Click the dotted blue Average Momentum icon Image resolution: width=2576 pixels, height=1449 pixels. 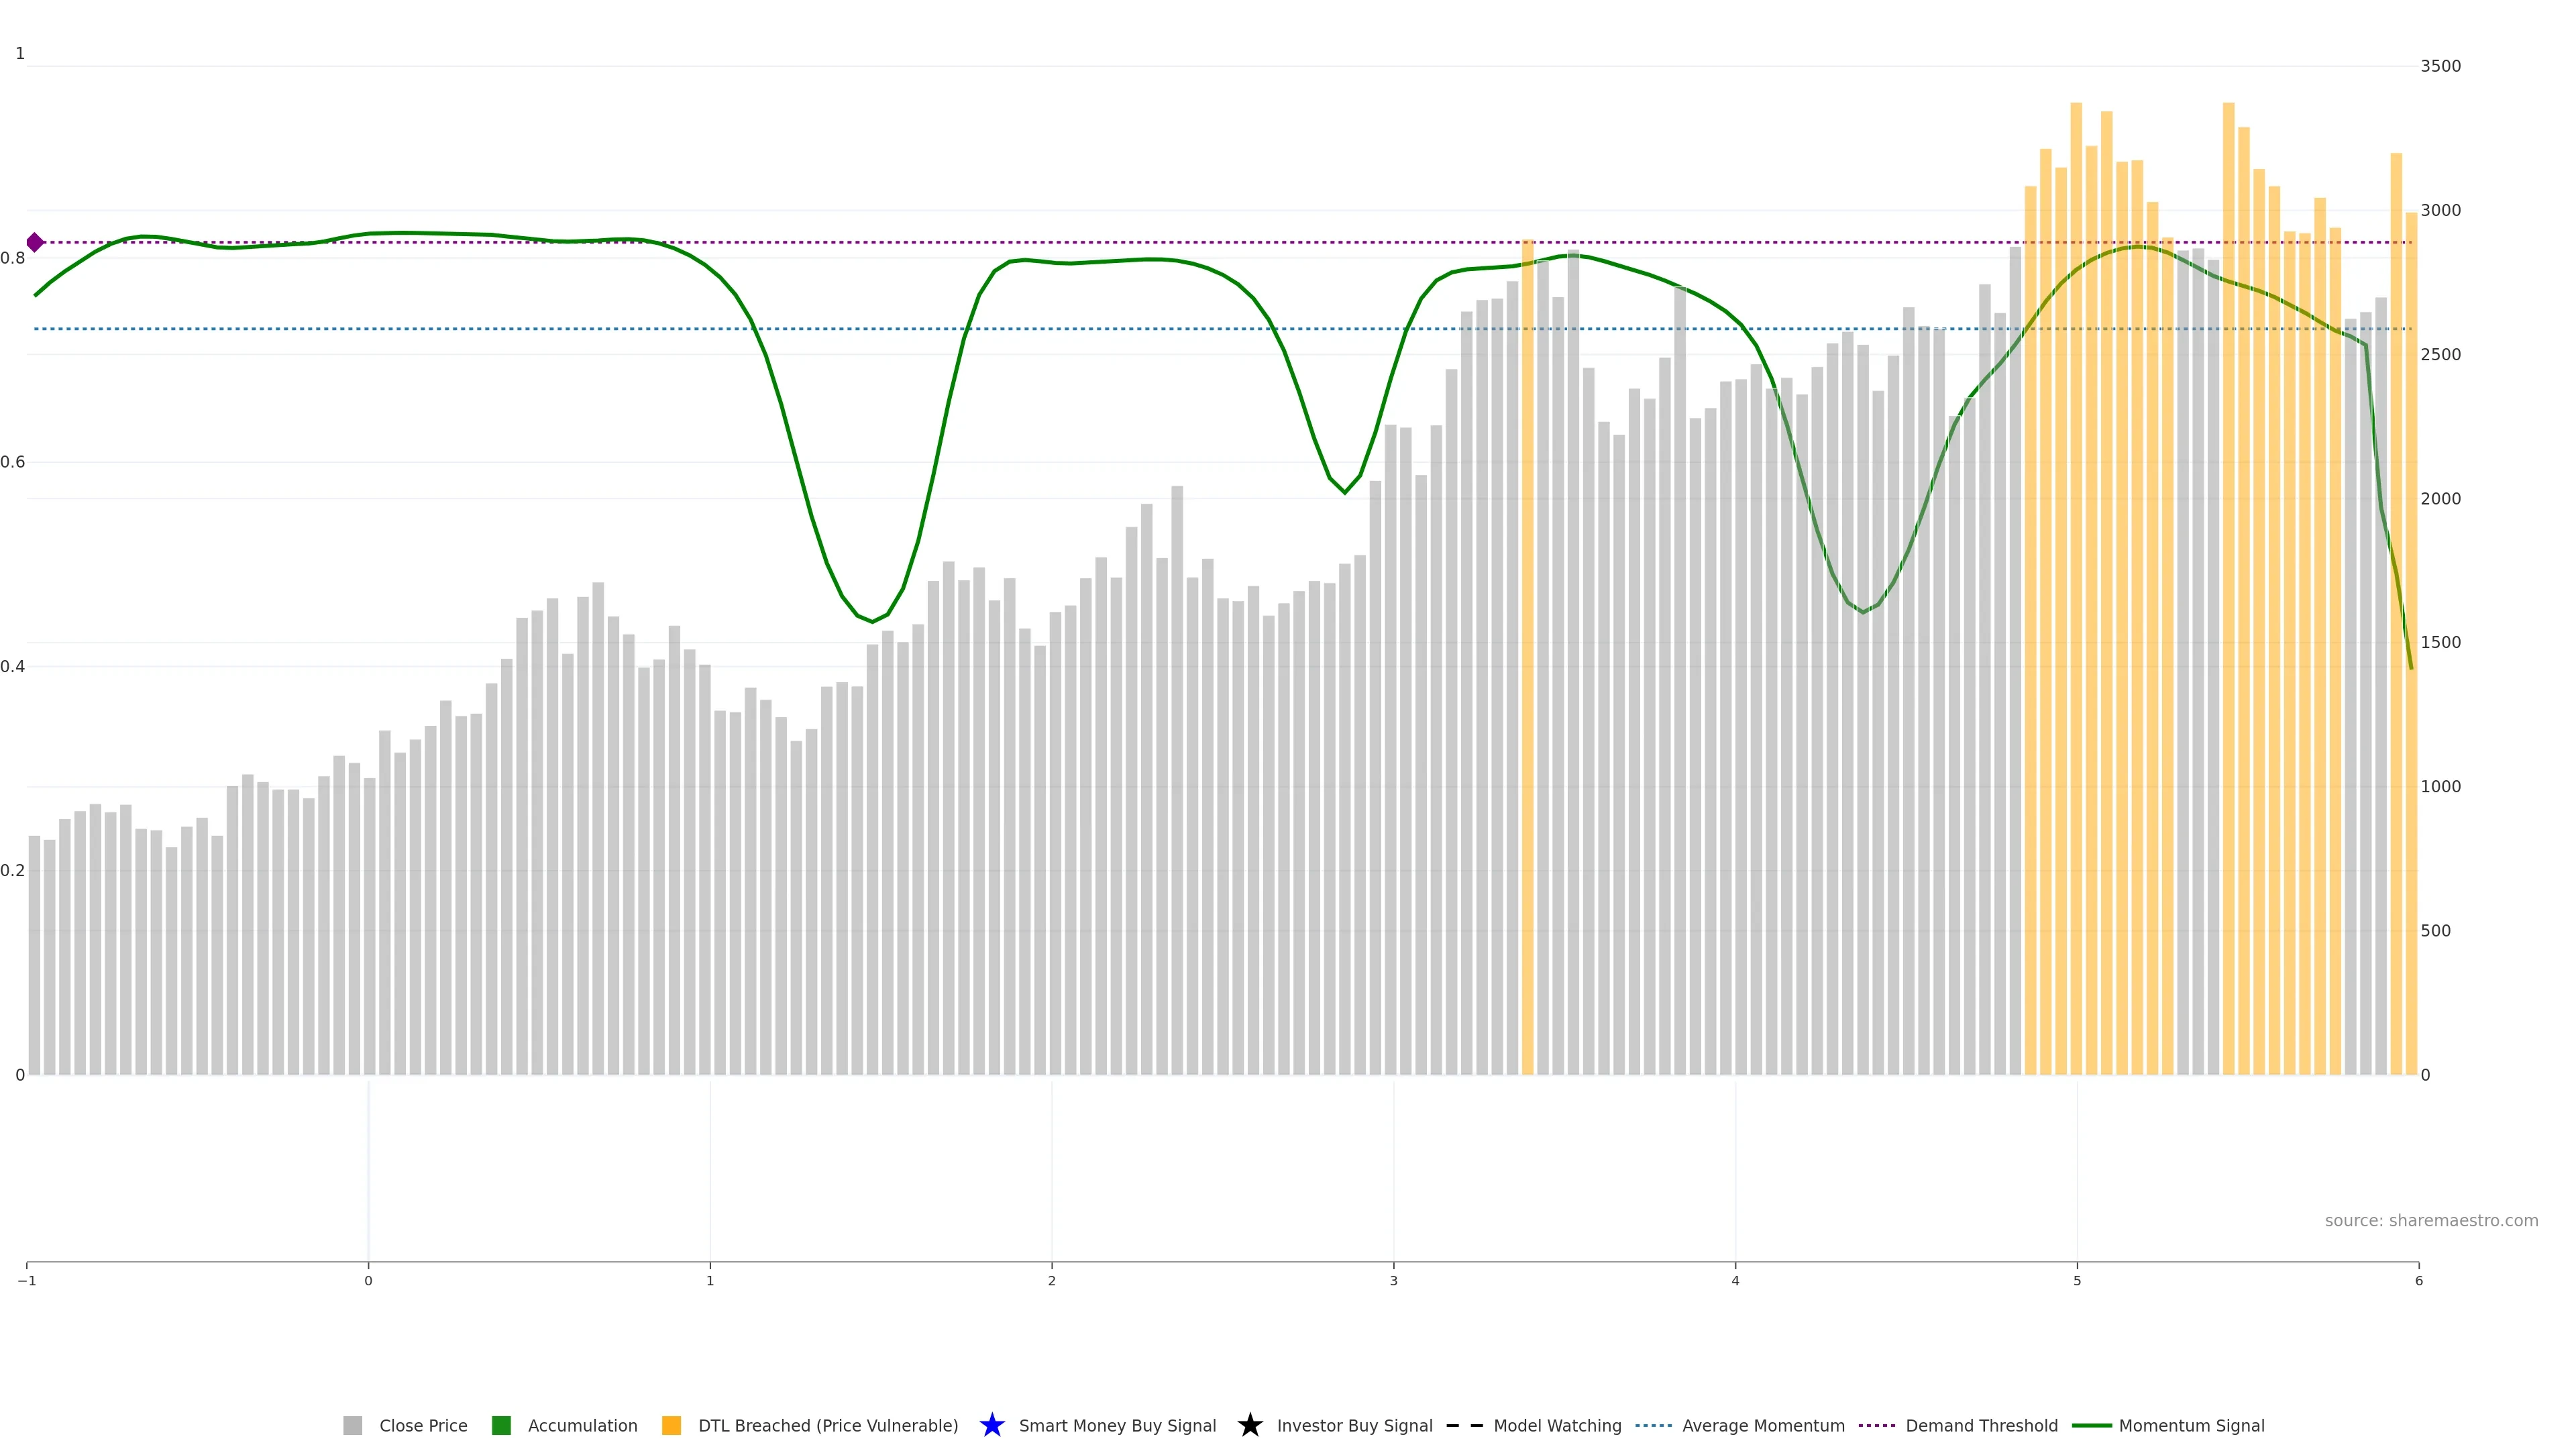pyautogui.click(x=1653, y=1425)
